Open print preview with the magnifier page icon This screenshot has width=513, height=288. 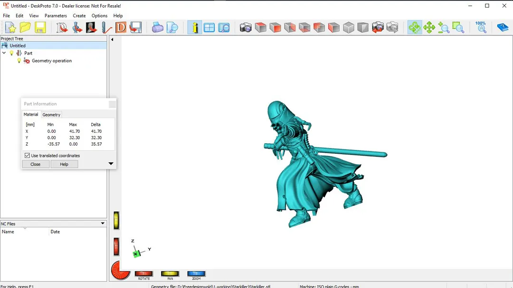172,28
